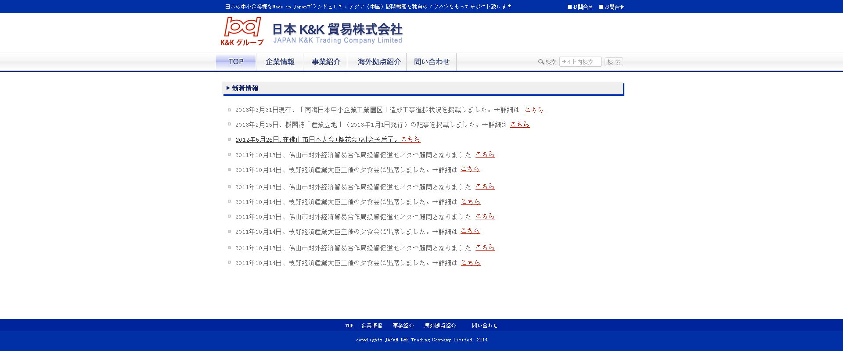Click the K&K Group logo
This screenshot has height=351, width=843.
242,31
